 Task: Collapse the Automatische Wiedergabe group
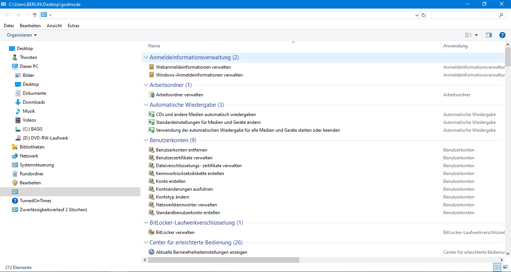[146, 105]
